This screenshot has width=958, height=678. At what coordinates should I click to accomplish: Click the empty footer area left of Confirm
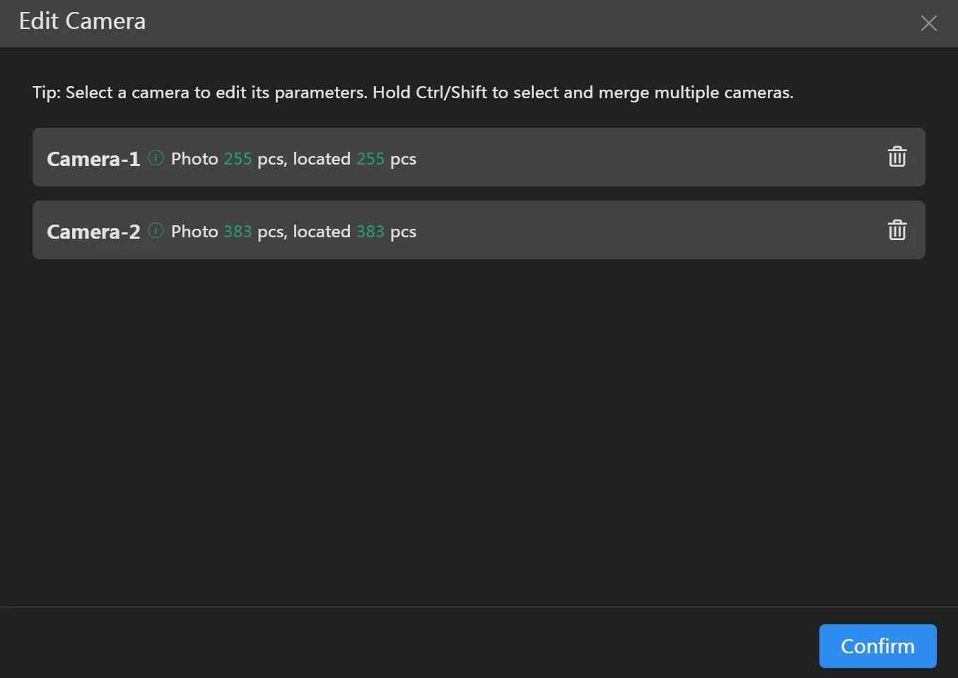[424, 646]
